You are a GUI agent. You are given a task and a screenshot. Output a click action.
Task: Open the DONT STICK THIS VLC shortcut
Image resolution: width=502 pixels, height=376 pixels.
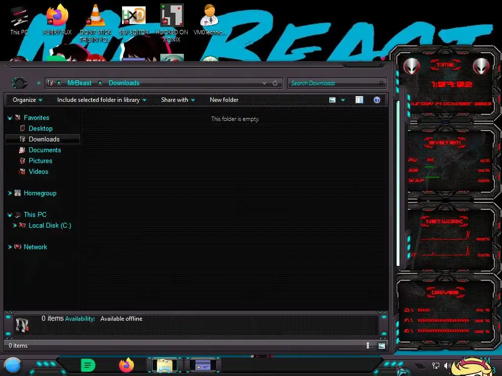coord(96,23)
